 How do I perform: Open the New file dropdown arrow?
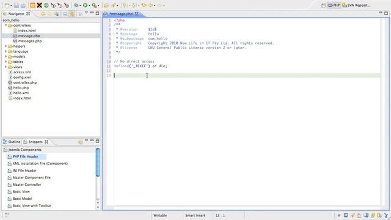[11, 5]
